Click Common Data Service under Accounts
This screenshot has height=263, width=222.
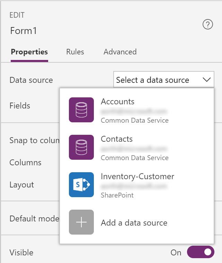pyautogui.click(x=135, y=121)
